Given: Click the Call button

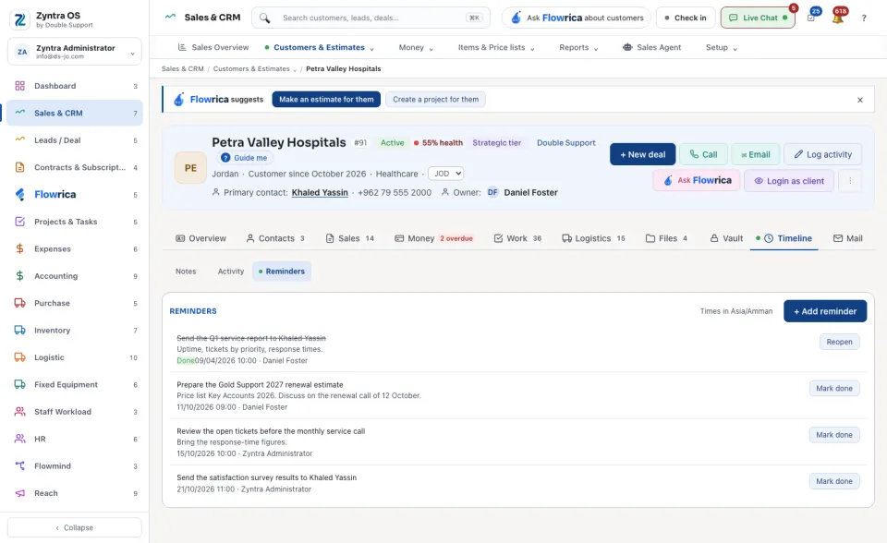Looking at the screenshot, I should click(703, 154).
